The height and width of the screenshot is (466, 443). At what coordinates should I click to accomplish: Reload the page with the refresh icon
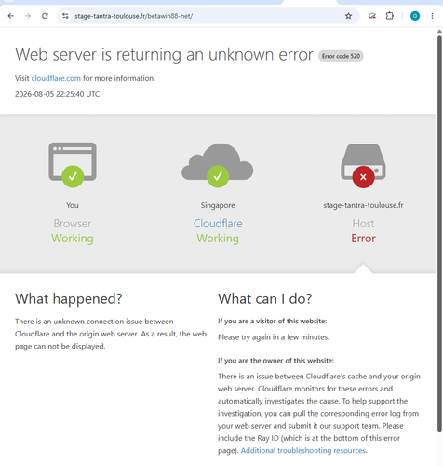point(45,16)
